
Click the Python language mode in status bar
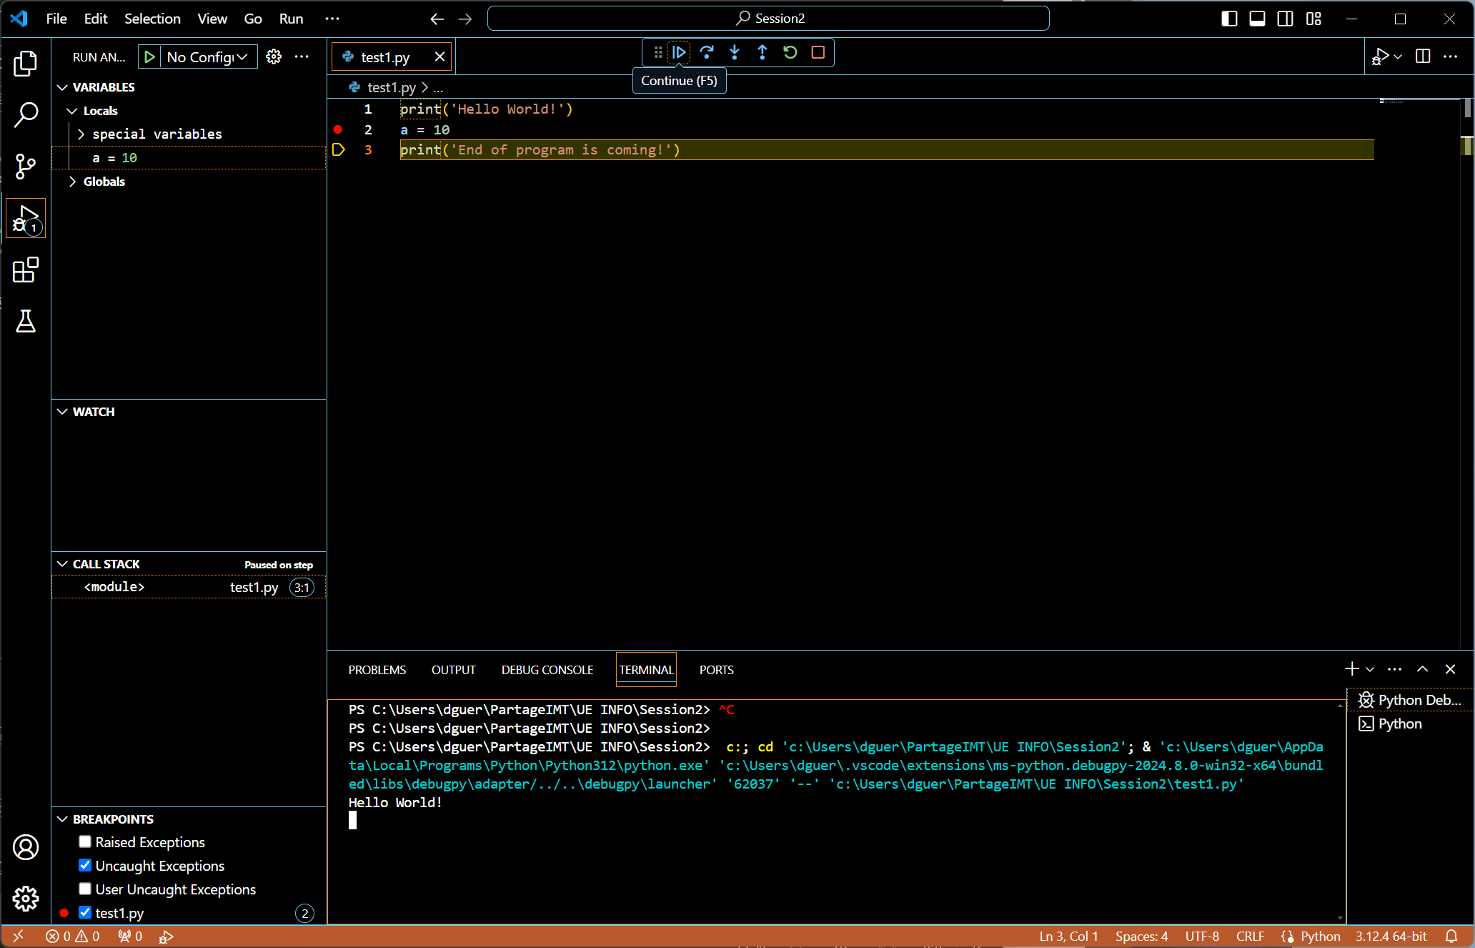click(x=1320, y=937)
